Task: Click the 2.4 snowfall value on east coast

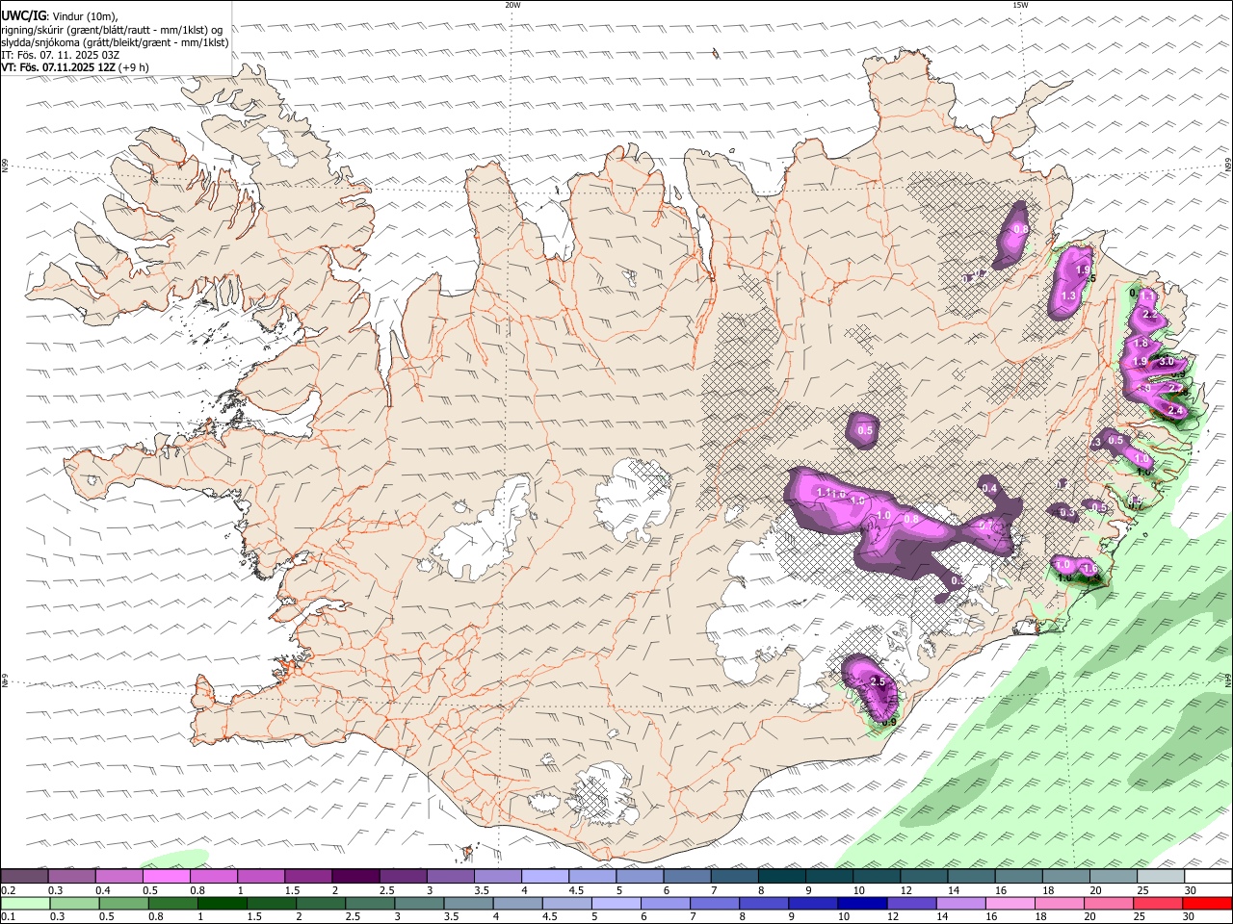Action: coord(1175,410)
